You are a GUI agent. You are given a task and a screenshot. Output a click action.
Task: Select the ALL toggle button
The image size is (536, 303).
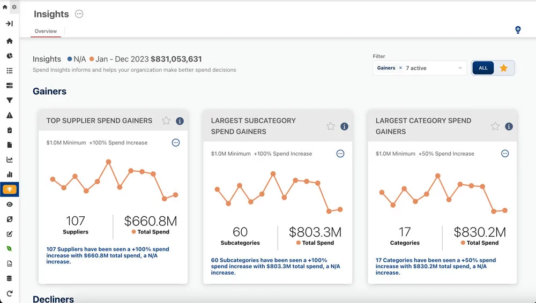click(x=483, y=68)
